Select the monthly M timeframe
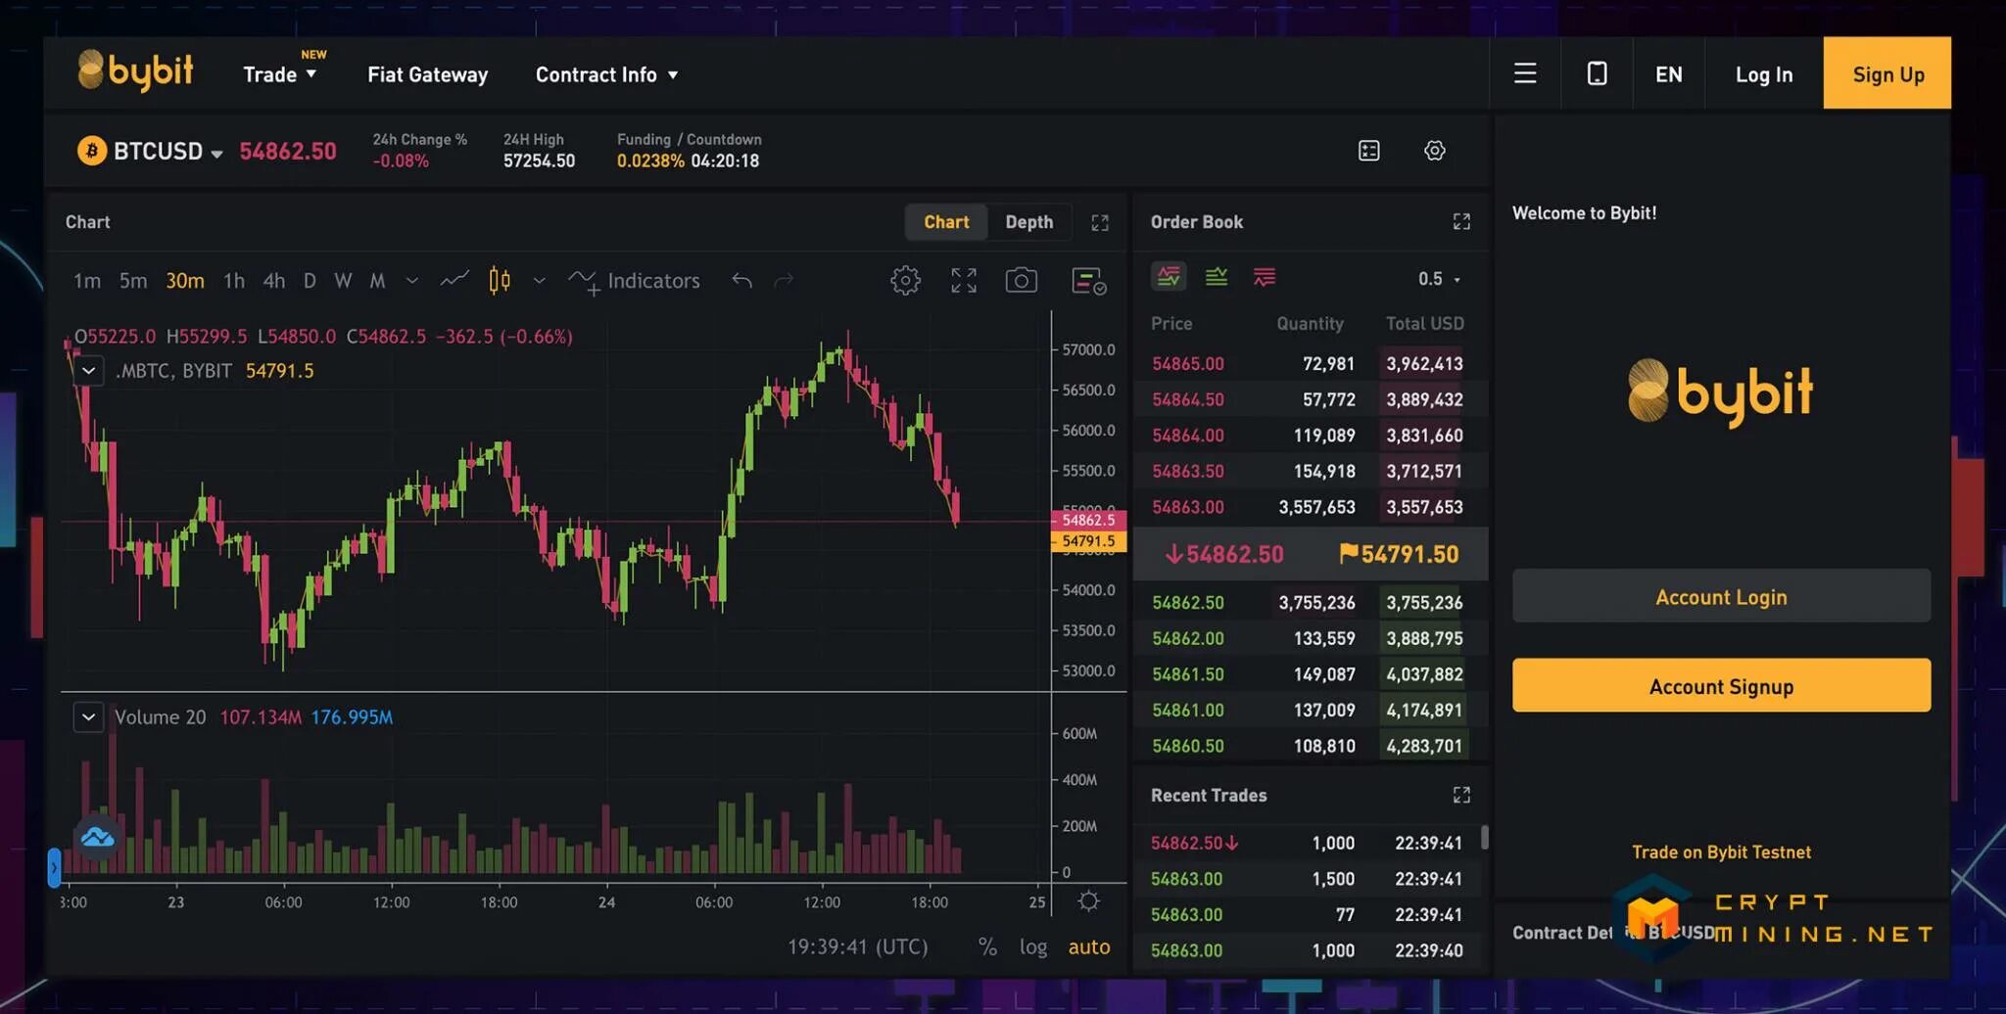The image size is (2006, 1014). (377, 281)
